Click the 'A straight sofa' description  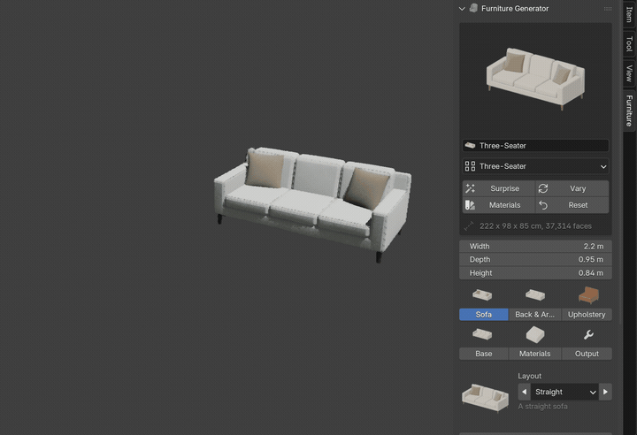coord(542,407)
